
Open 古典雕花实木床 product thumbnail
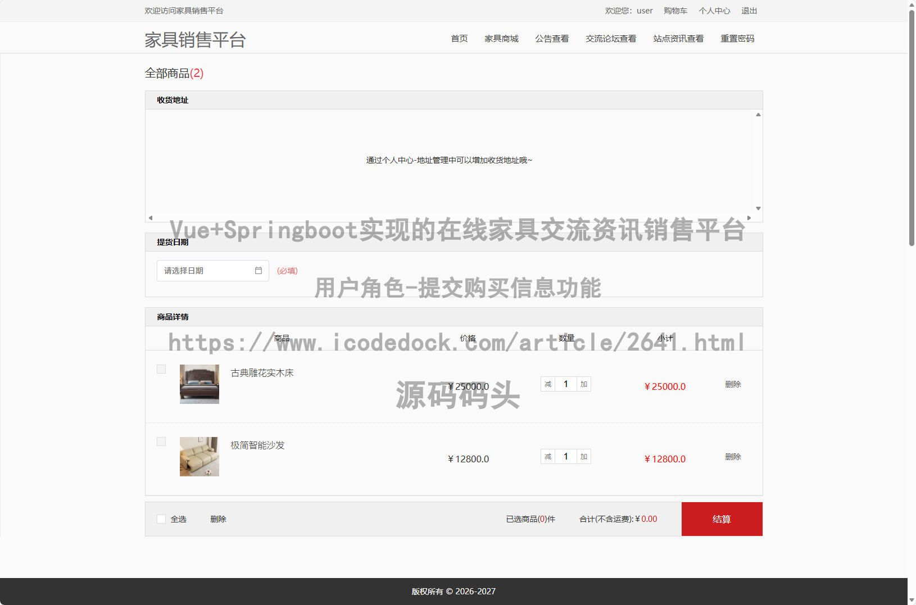point(199,384)
